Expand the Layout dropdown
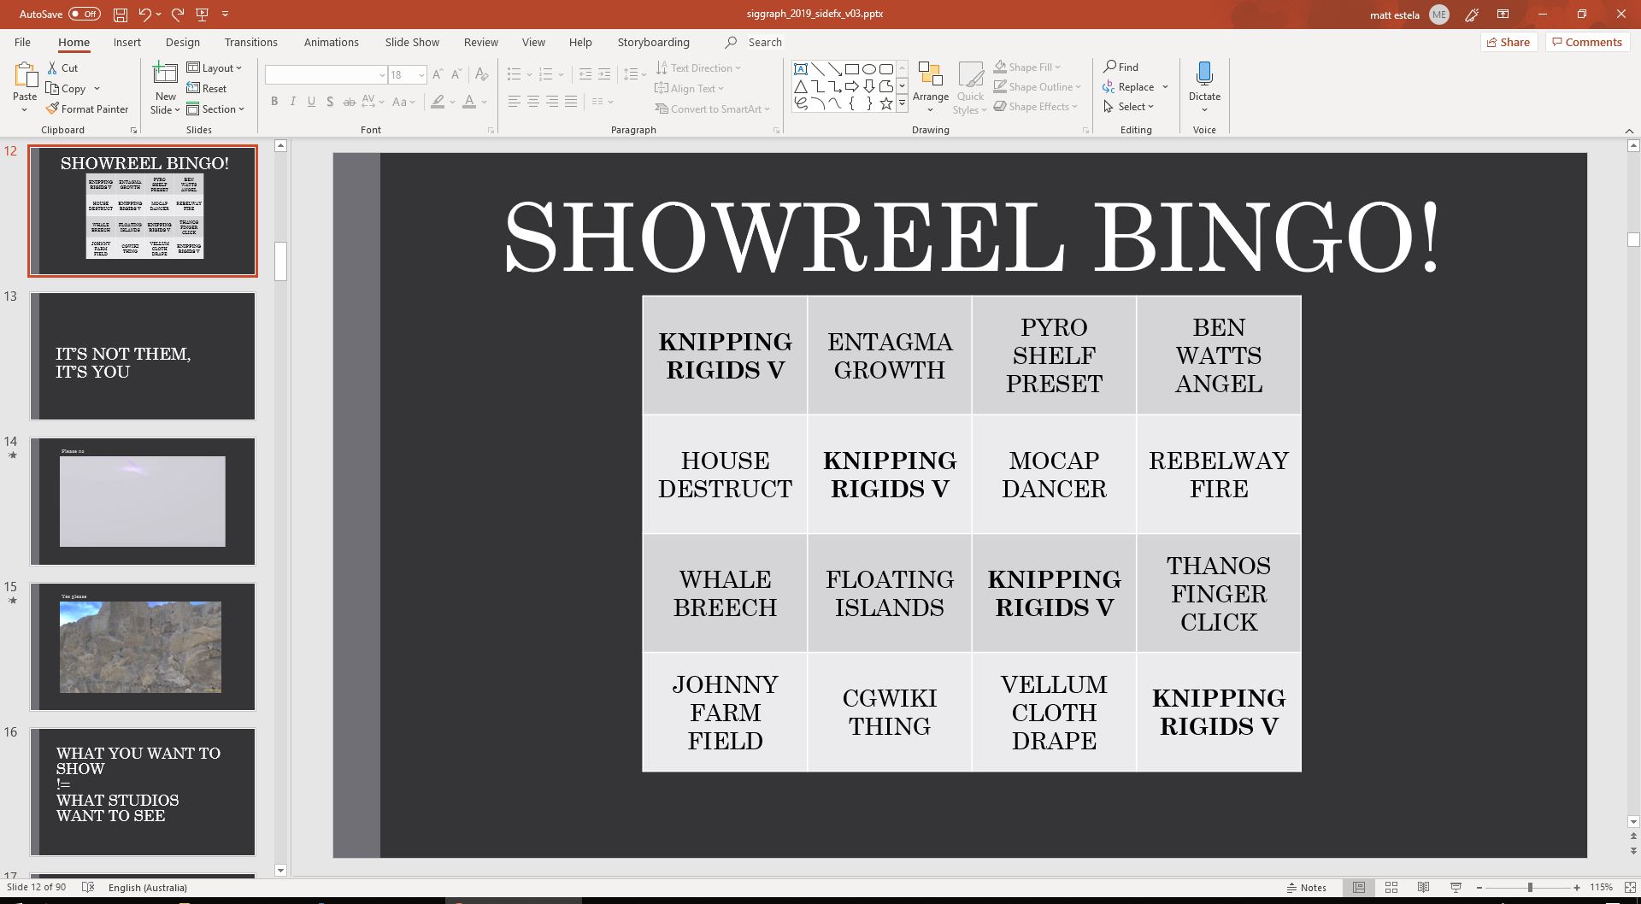Image resolution: width=1641 pixels, height=904 pixels. [215, 68]
